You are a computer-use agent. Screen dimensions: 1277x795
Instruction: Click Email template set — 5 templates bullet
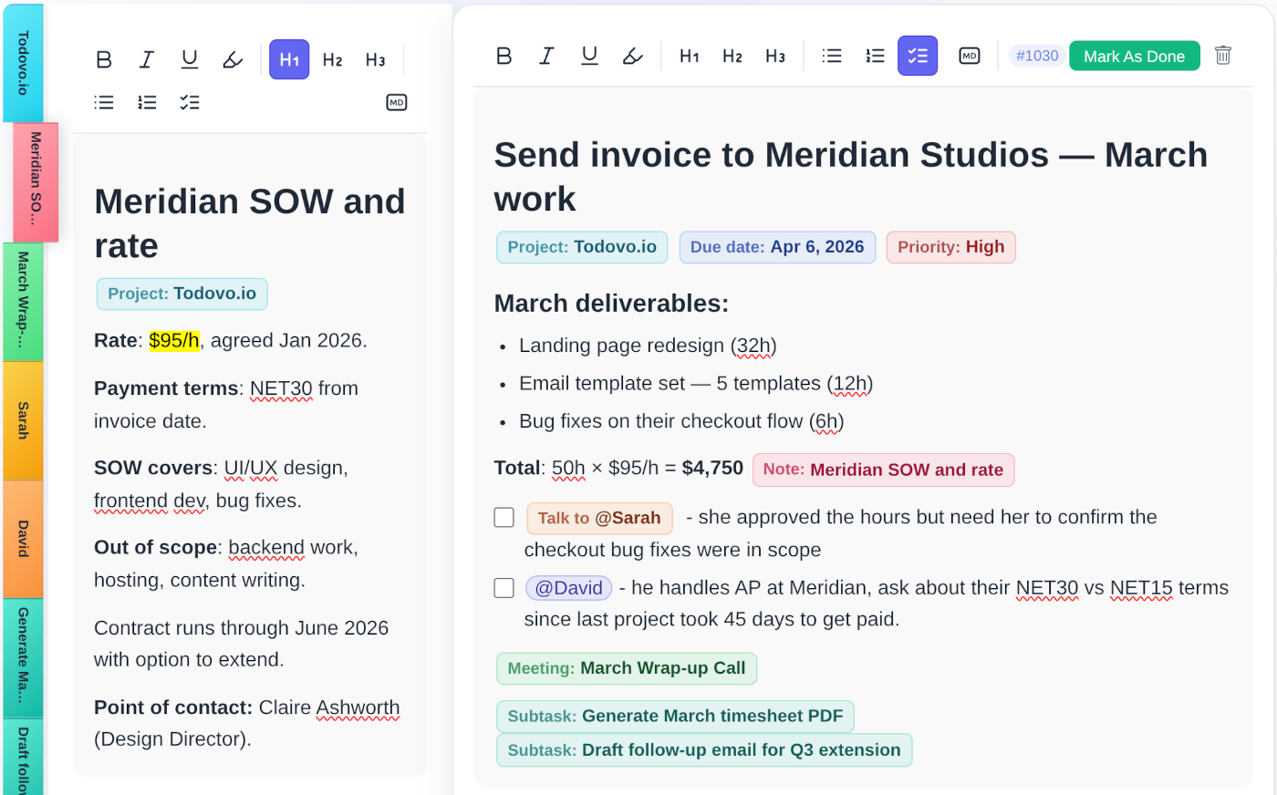click(696, 384)
